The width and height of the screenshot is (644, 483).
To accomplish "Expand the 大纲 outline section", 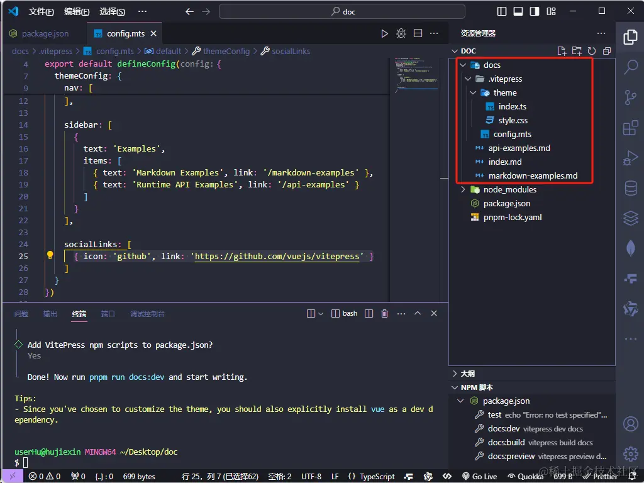I will pyautogui.click(x=455, y=374).
